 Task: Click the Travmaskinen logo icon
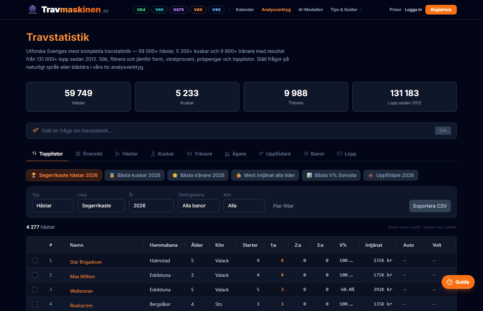point(32,10)
